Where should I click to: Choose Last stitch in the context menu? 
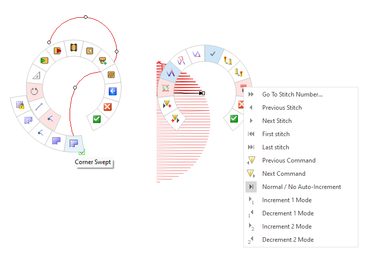(275, 147)
